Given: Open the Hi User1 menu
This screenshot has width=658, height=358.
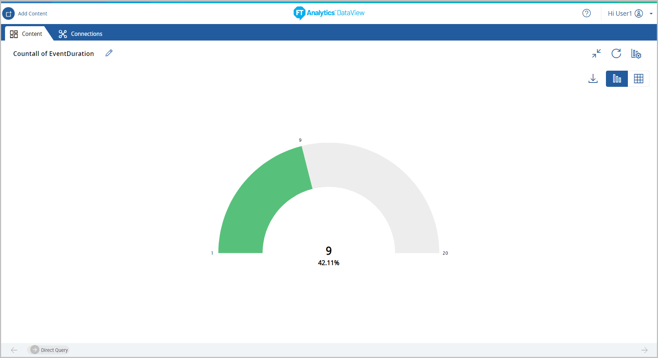Looking at the screenshot, I should pos(619,14).
